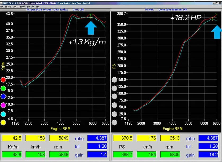222x162 pixels.
Task: Expand the Setup menu
Action: pyautogui.click(x=16, y=6)
